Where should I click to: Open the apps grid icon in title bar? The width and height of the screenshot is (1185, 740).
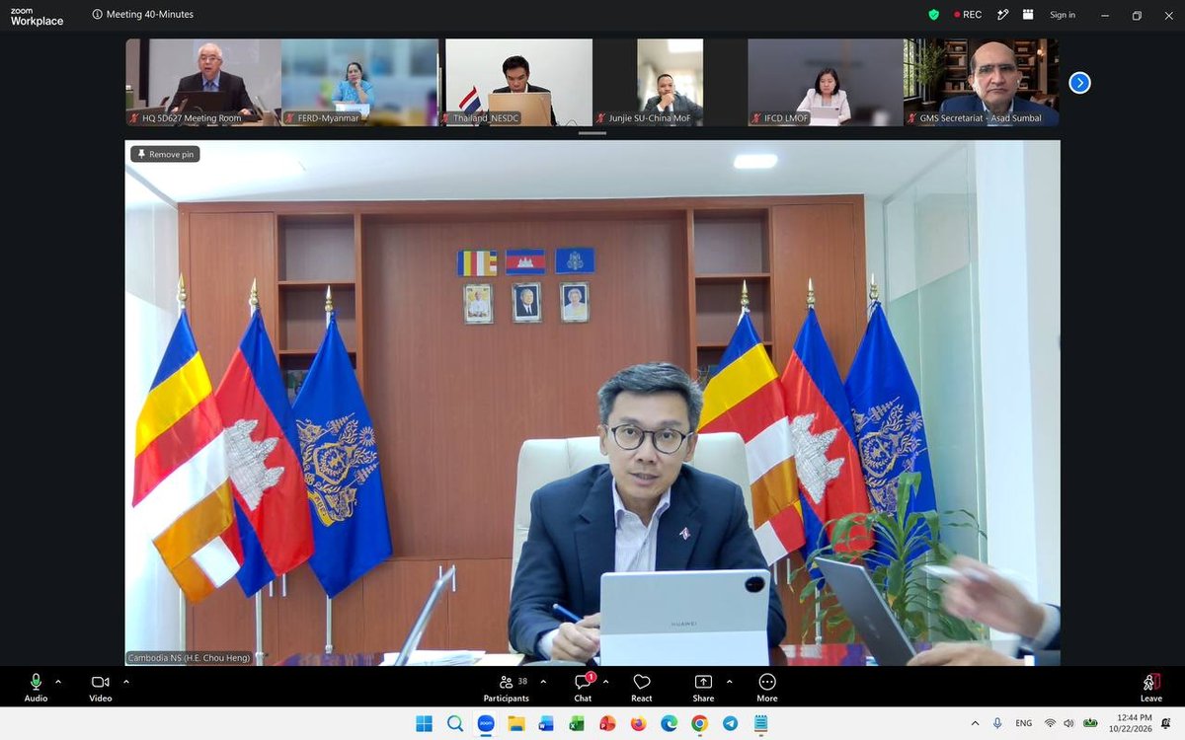coord(1028,15)
